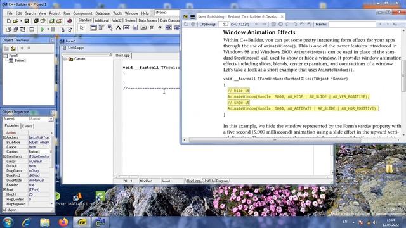
Task: Expand the Constraints property
Action: [4, 156]
